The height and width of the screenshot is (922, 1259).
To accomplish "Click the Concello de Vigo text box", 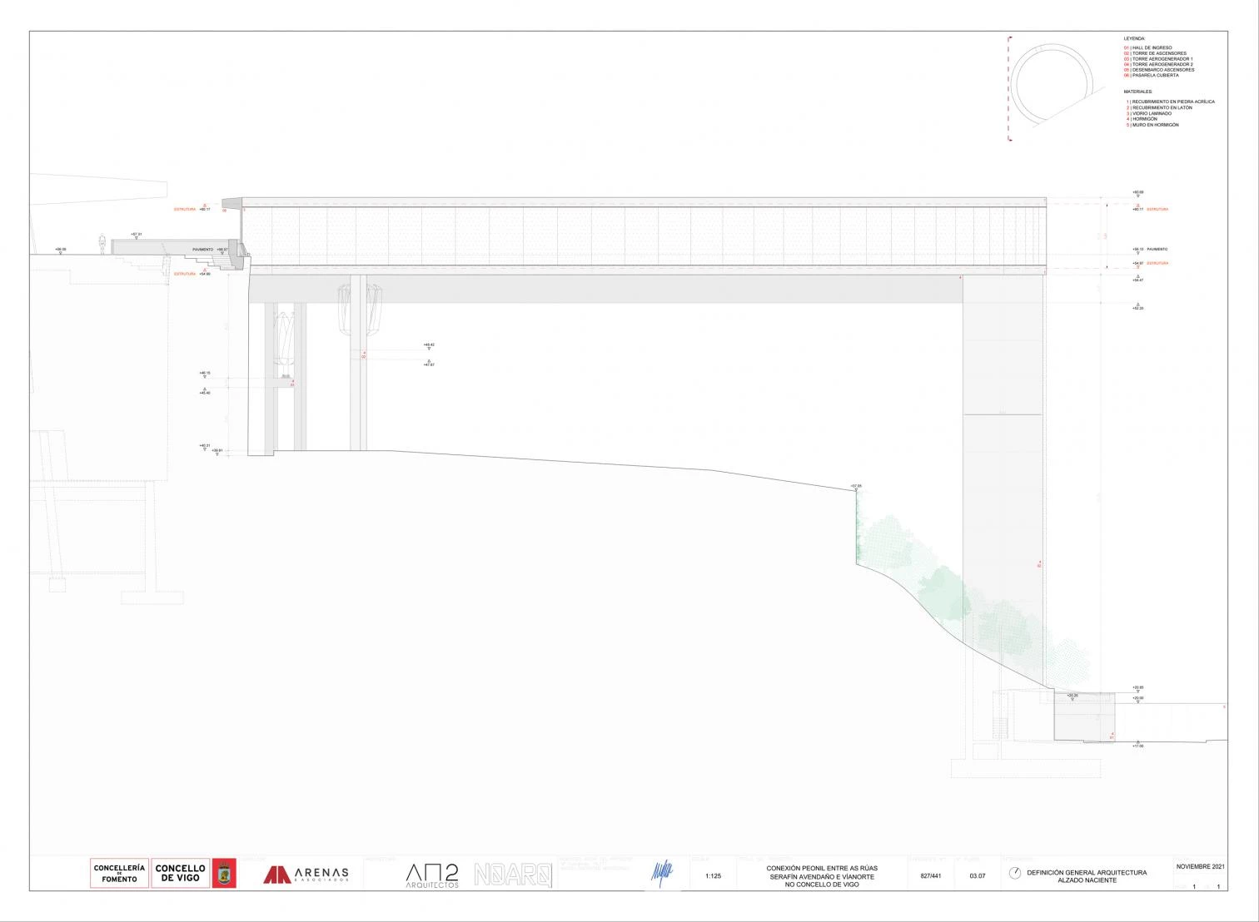I will click(x=181, y=873).
